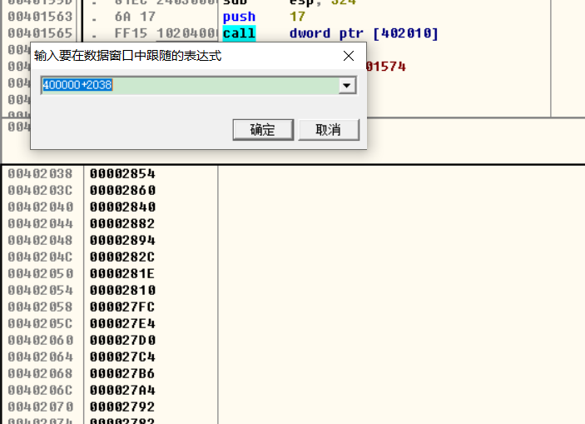The image size is (585, 424).
Task: Select dump address 00402068
Action: 40,373
